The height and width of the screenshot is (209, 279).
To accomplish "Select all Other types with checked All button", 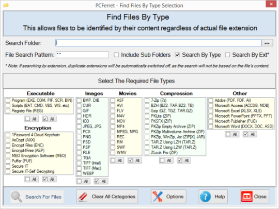I will click(x=250, y=134).
